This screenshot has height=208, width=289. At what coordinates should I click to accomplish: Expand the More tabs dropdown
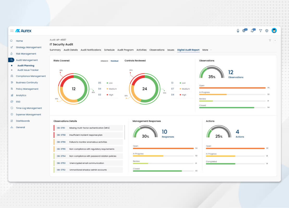coord(207,50)
